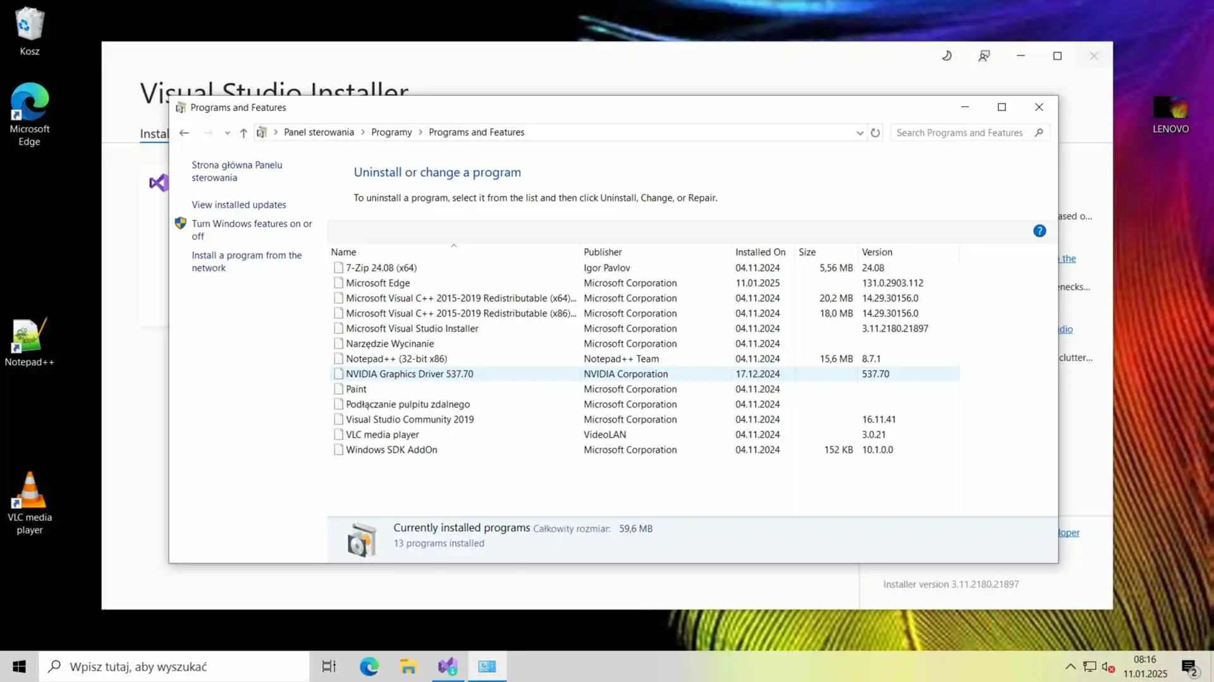Open the recent locations chevron
The width and height of the screenshot is (1214, 682).
pos(227,133)
